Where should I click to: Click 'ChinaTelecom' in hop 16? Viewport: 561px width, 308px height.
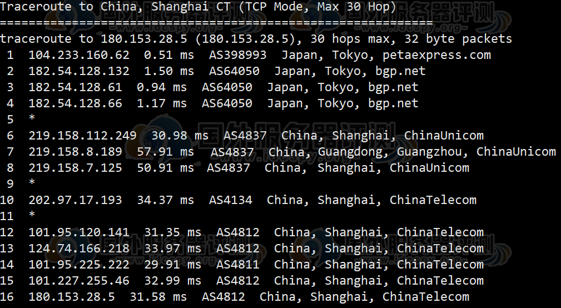pyautogui.click(x=426, y=296)
